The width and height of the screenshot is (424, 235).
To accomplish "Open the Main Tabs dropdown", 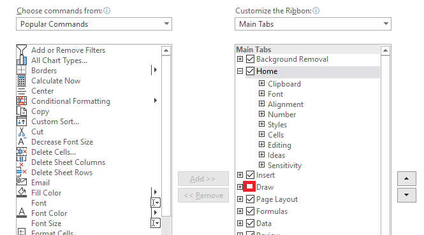I will 313,24.
